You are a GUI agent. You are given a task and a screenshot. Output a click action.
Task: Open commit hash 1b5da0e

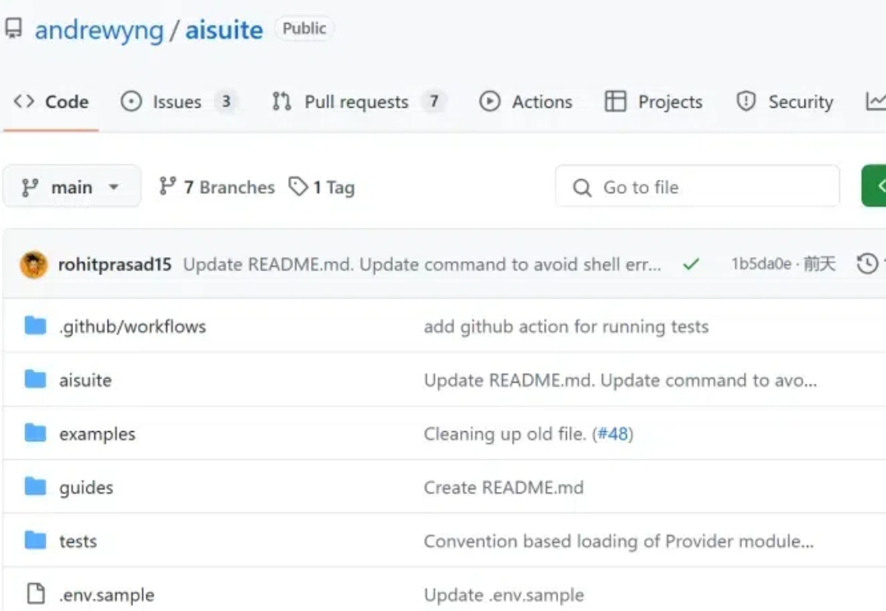point(761,264)
